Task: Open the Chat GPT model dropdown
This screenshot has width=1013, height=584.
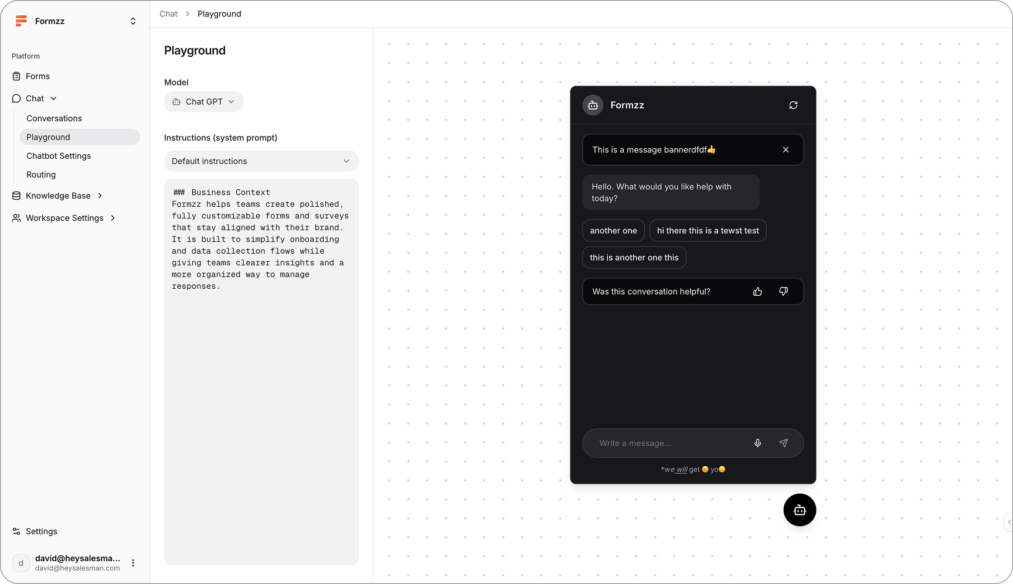Action: coord(203,102)
